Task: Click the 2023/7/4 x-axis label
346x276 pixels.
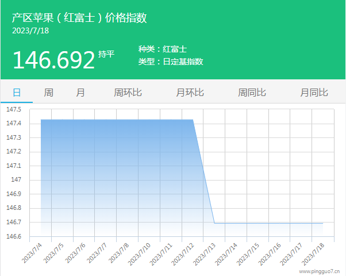Action: (x=32, y=253)
